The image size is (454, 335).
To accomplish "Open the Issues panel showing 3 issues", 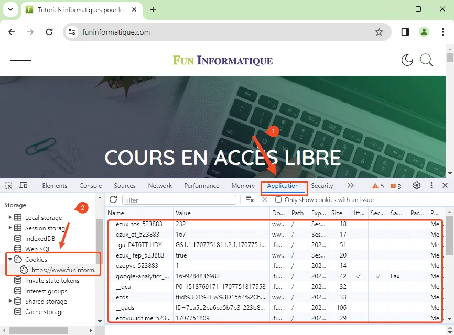I will pos(393,185).
